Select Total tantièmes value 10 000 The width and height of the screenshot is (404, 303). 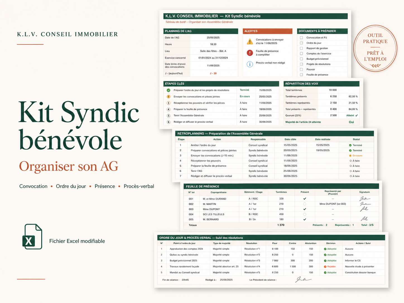[333, 90]
